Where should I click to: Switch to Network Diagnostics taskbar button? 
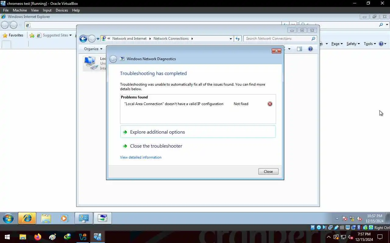click(x=102, y=218)
